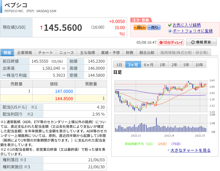This screenshot has height=171, width=220.
Task: Click the 始値 value 145.2300
Action: [x=96, y=61]
